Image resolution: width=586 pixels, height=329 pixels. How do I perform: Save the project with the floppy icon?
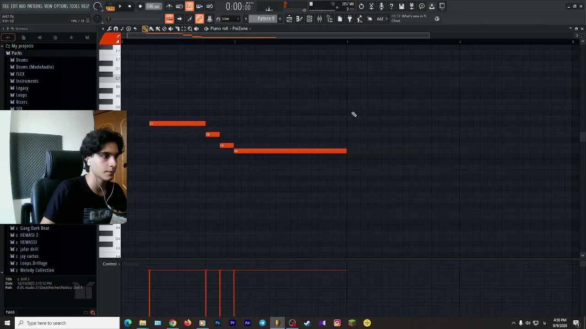pyautogui.click(x=402, y=6)
